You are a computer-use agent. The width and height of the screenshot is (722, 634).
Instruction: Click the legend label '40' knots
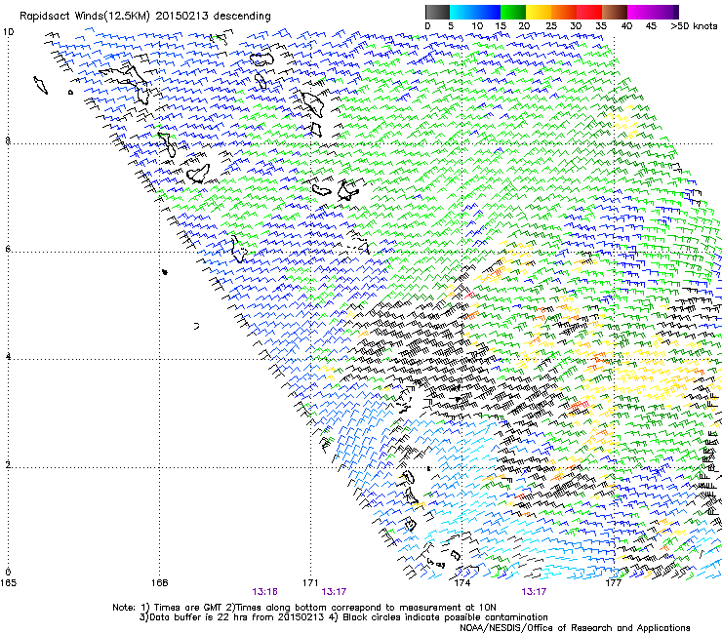[626, 26]
